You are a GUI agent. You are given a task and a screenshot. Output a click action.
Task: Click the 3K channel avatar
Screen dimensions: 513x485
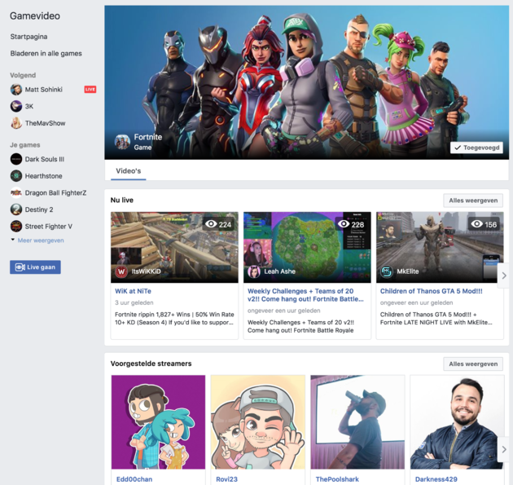click(16, 106)
